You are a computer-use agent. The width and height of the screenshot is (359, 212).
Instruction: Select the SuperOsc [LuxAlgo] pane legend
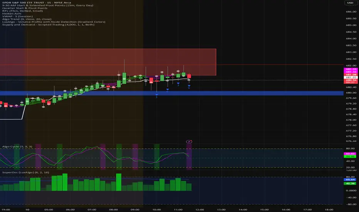coord(26,172)
